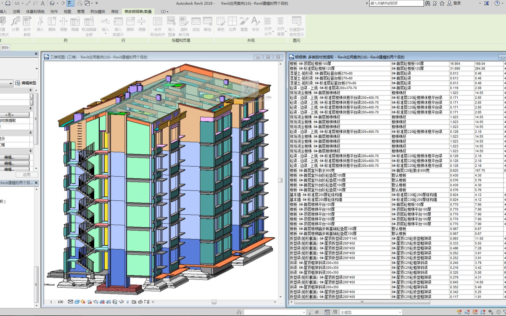Open 对齐水平 align horizontal dropdown
This screenshot has height=316, width=506.
[x=273, y=32]
